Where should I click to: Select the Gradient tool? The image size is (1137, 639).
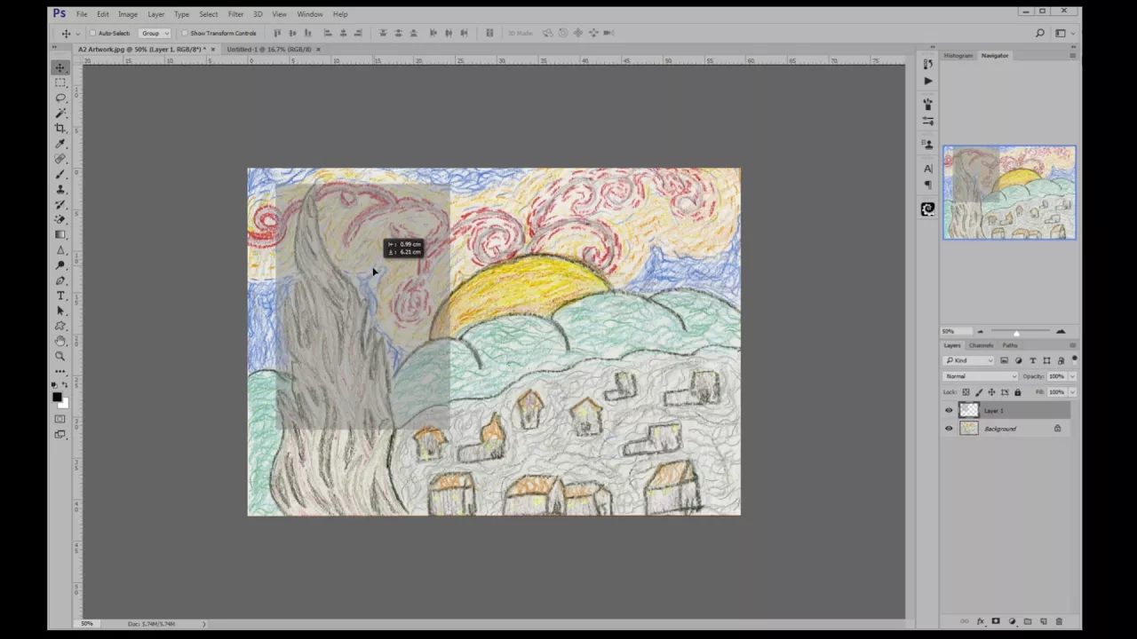[x=60, y=234]
